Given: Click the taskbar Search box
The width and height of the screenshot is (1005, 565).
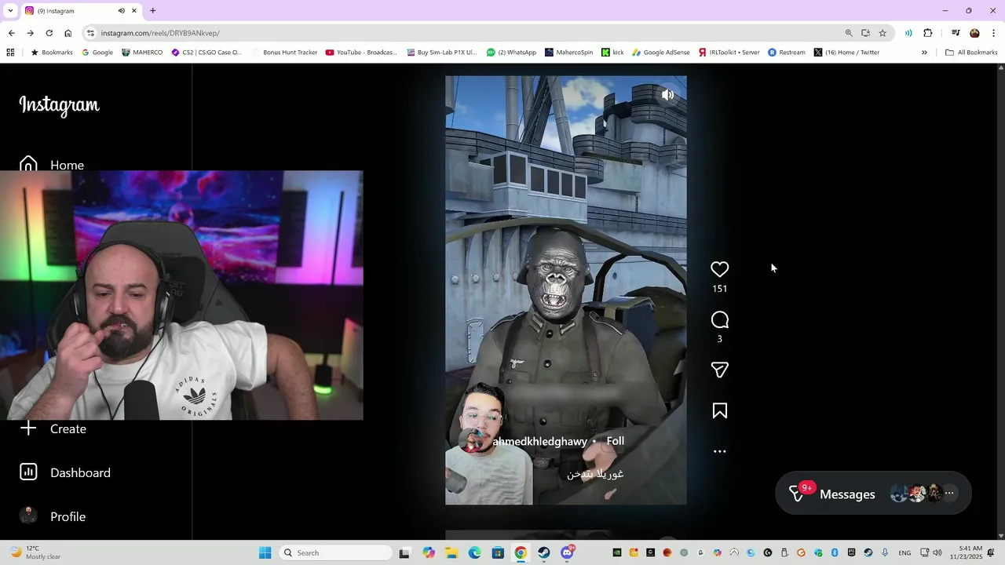Looking at the screenshot, I should [335, 552].
